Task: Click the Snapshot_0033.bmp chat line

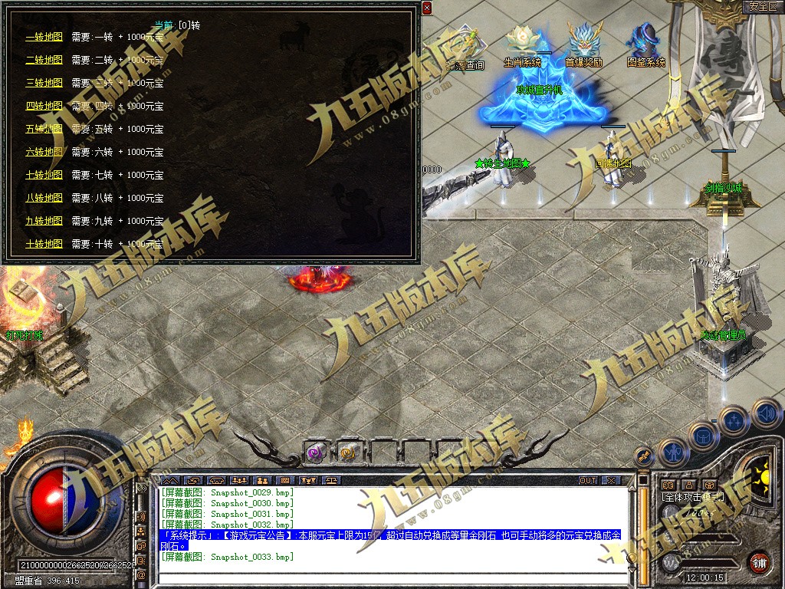Action: coord(227,557)
